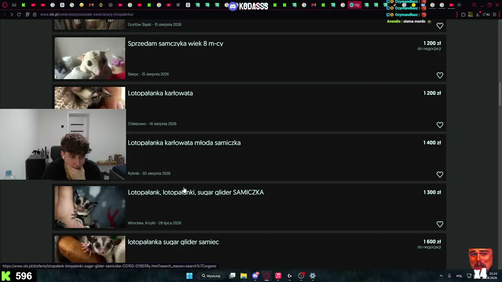The image size is (502, 282).
Task: Favorite the 'Sprzedam samczyka wiek 8 m-cy' listing
Action: (440, 75)
